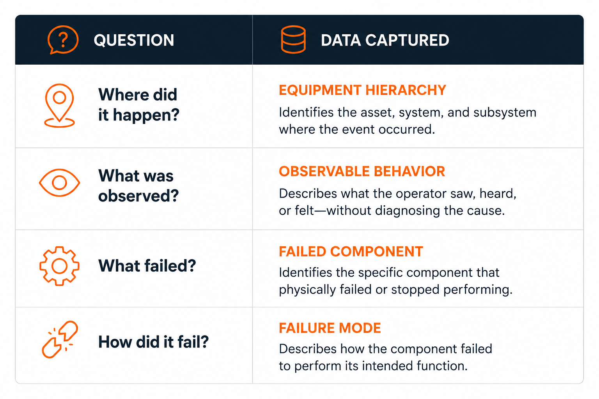This screenshot has width=599, height=399.
Task: Click the location pin icon
Action: point(59,105)
